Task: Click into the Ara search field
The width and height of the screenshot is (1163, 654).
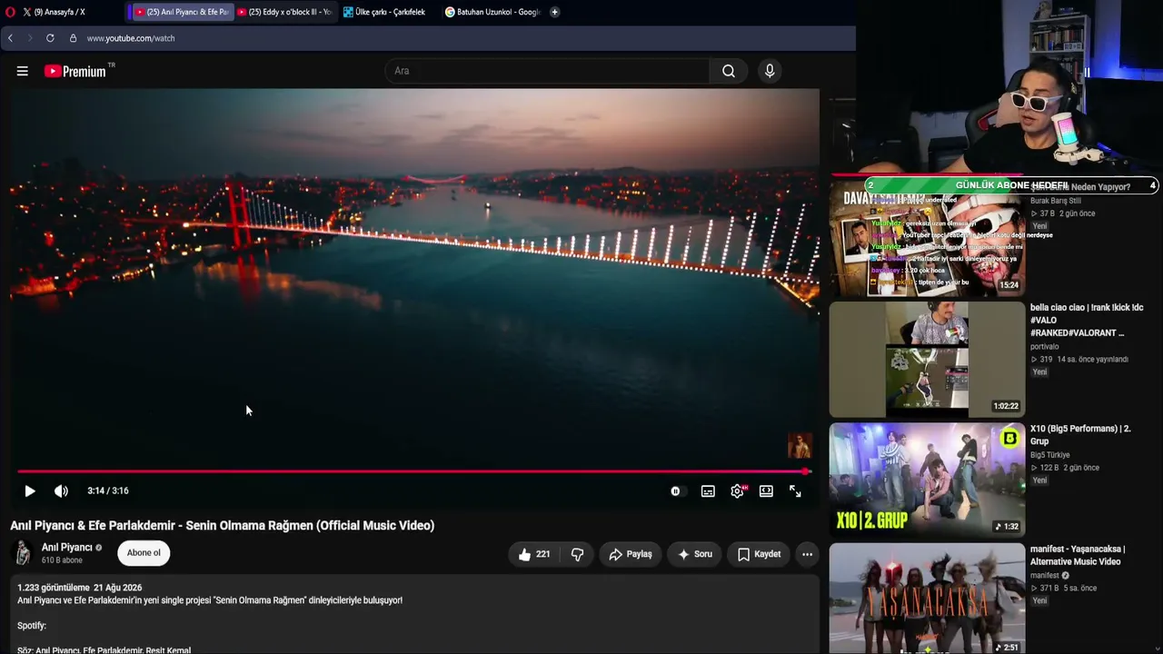Action: coord(548,71)
